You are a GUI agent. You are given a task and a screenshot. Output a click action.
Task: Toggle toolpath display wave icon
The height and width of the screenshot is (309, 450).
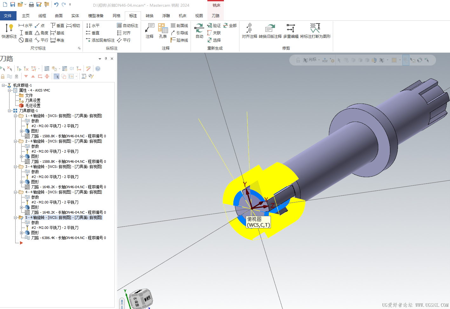coord(10,76)
